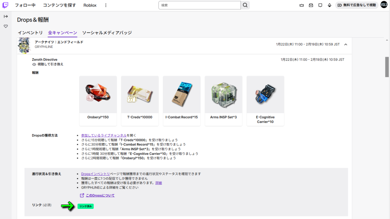Collapse the アークナイツ：エンドフィールド campaign
The width and height of the screenshot is (390, 219).
(346, 45)
